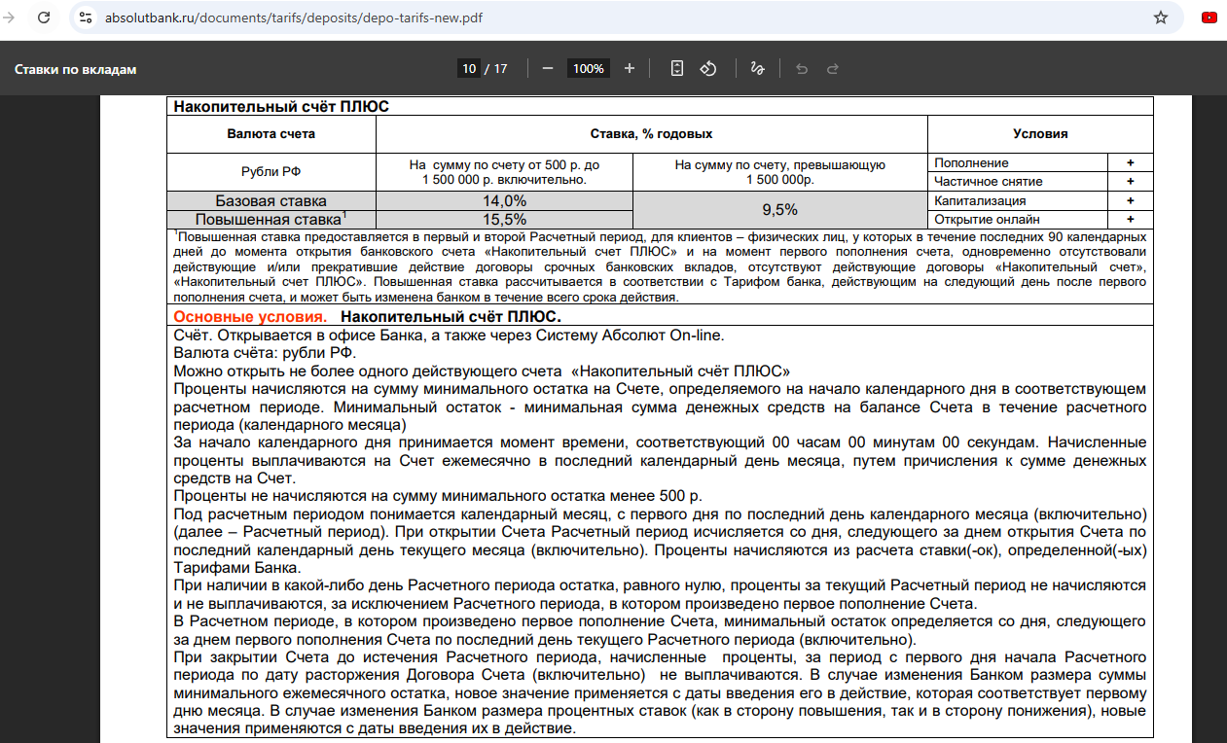Click the PDF title "Ставки по вкладам"
The height and width of the screenshot is (743, 1227).
pos(75,69)
